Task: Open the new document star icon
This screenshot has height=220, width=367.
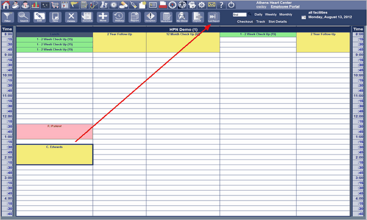Action: click(x=143, y=5)
